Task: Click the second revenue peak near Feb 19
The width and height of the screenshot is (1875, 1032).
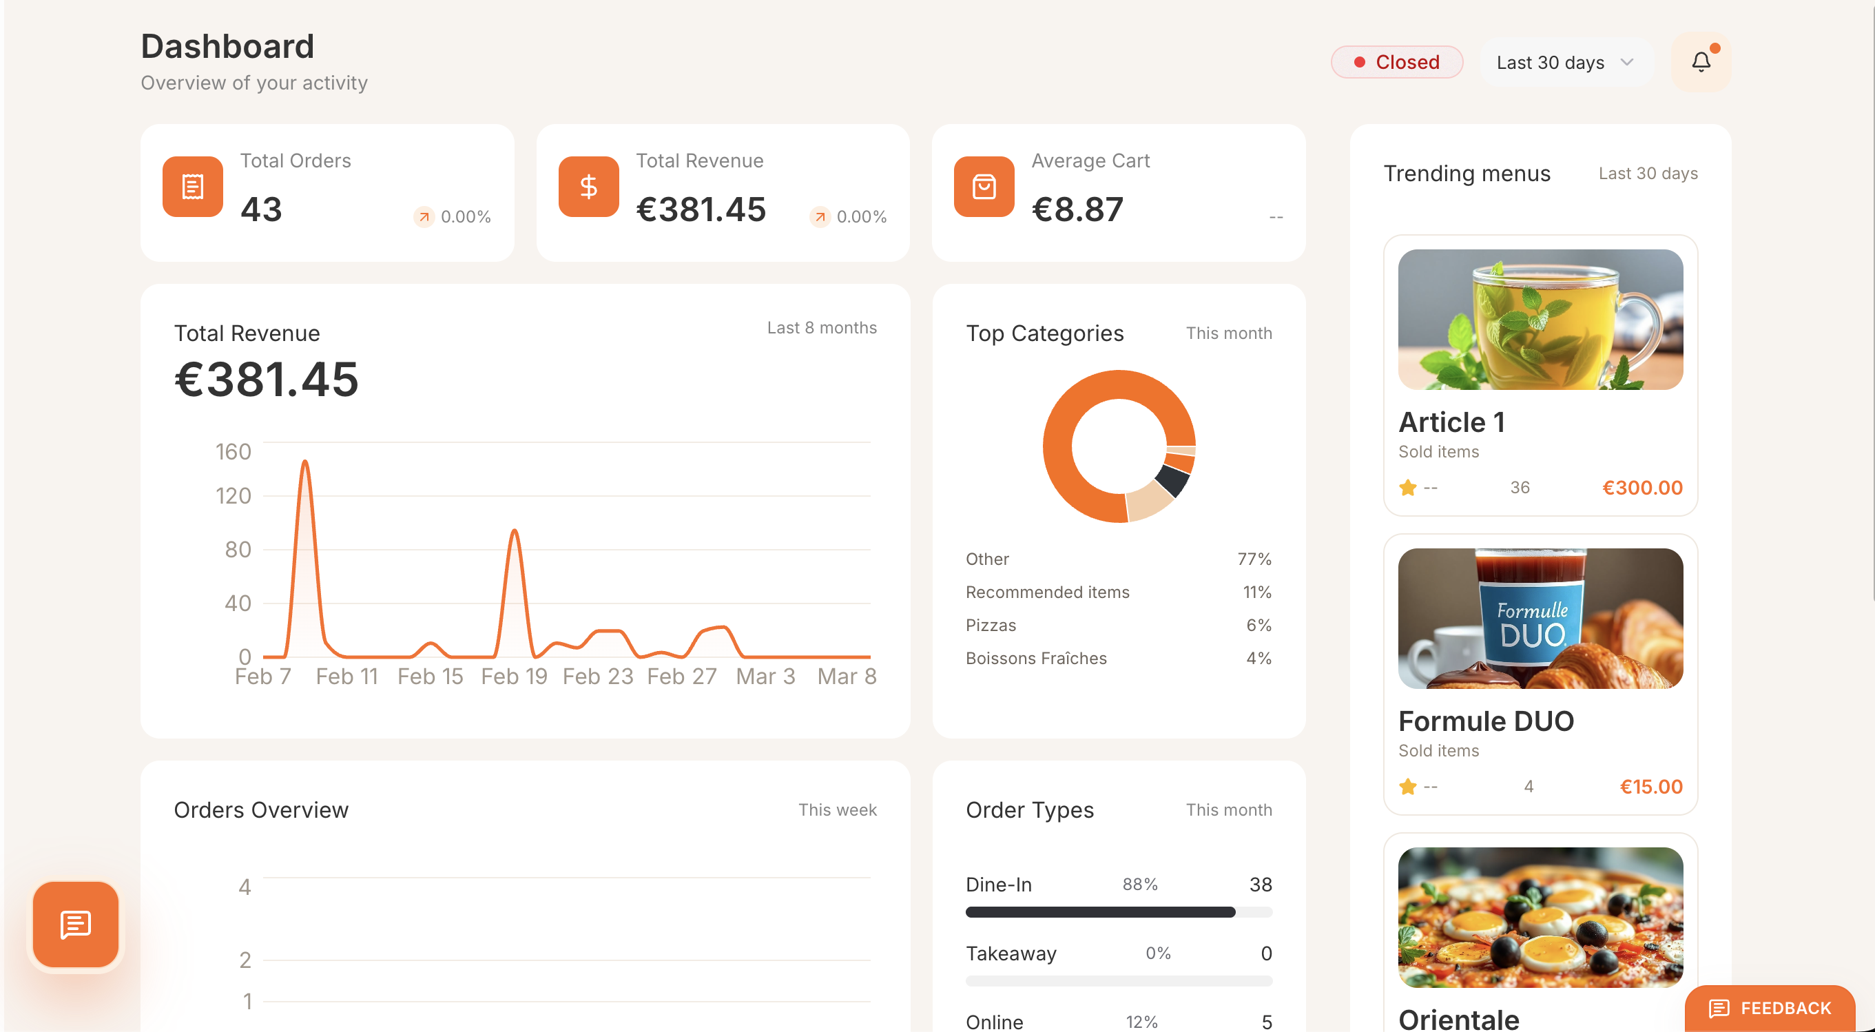Action: [515, 530]
